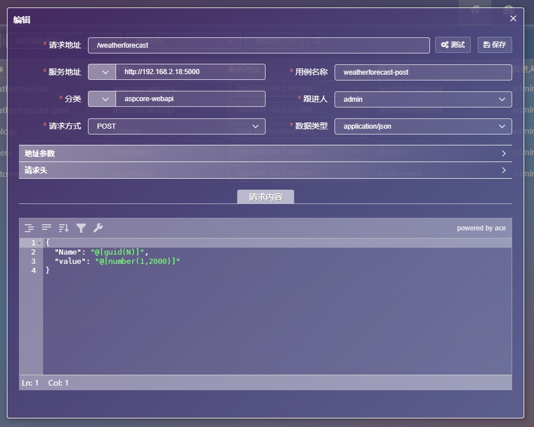This screenshot has width=534, height=427.
Task: Click line number 2 in editor gutter
Action: (x=33, y=252)
